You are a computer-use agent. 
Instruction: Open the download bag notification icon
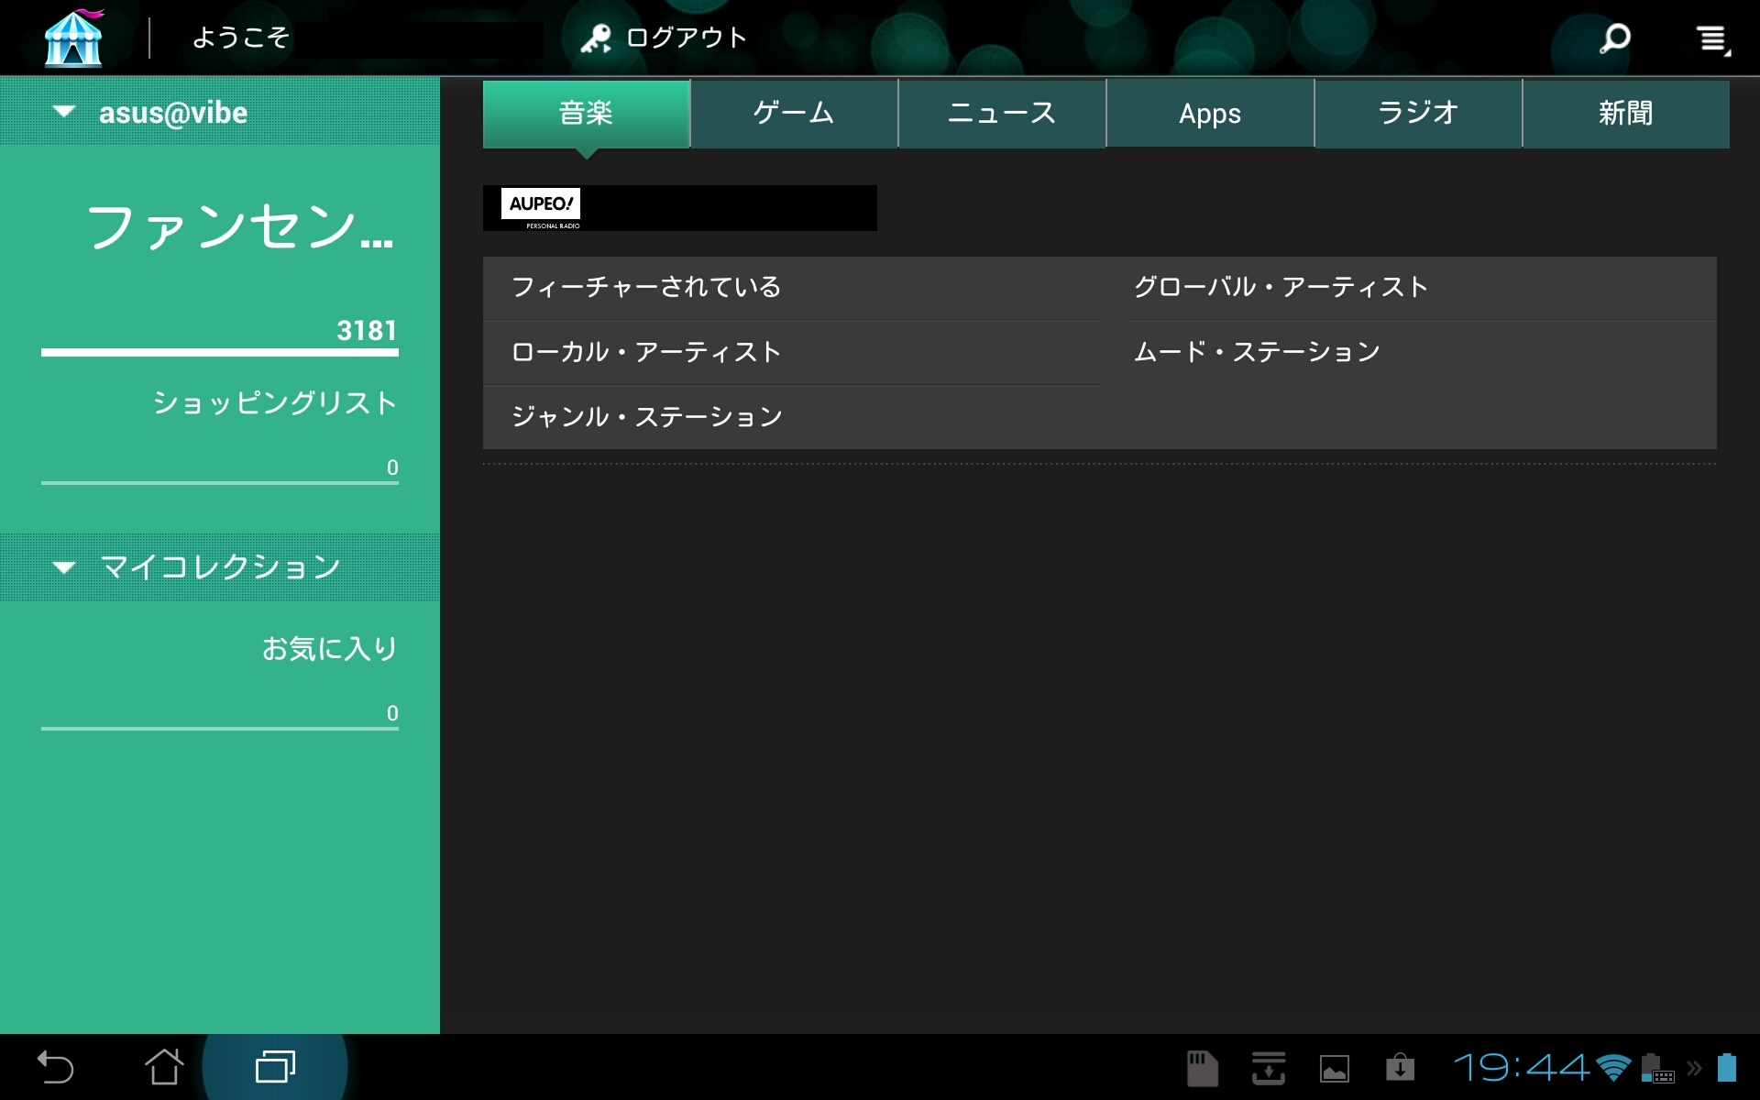click(1400, 1068)
